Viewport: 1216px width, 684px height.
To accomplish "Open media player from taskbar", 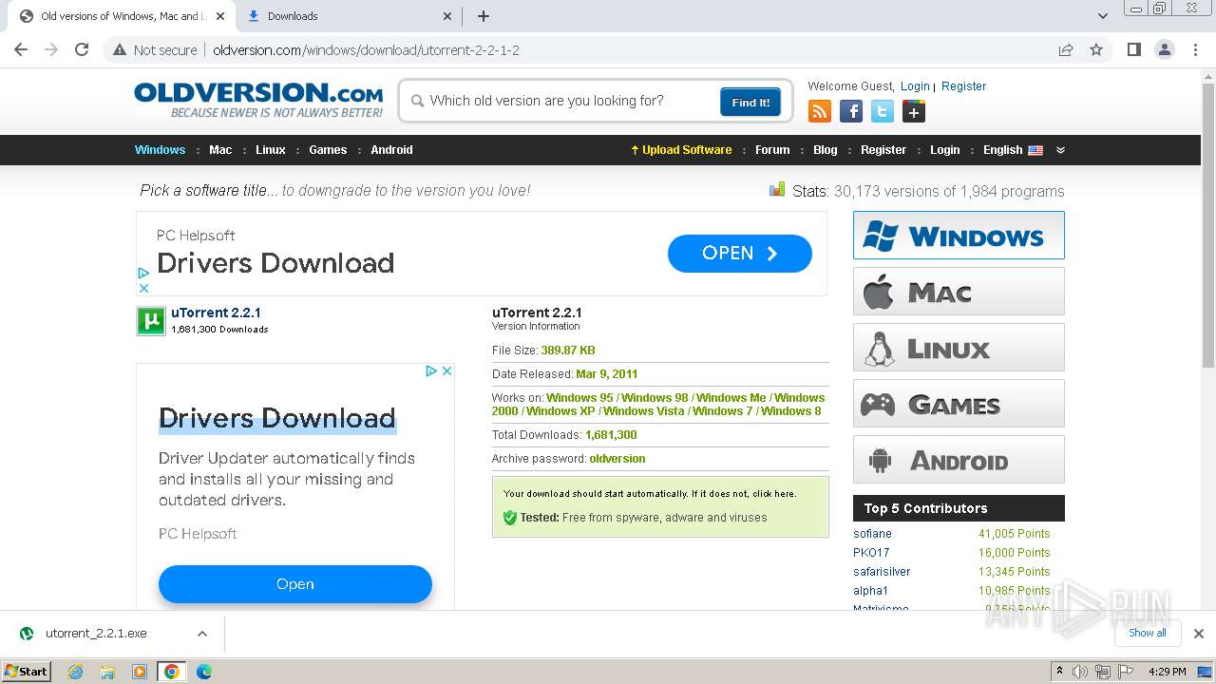I will click(x=140, y=672).
